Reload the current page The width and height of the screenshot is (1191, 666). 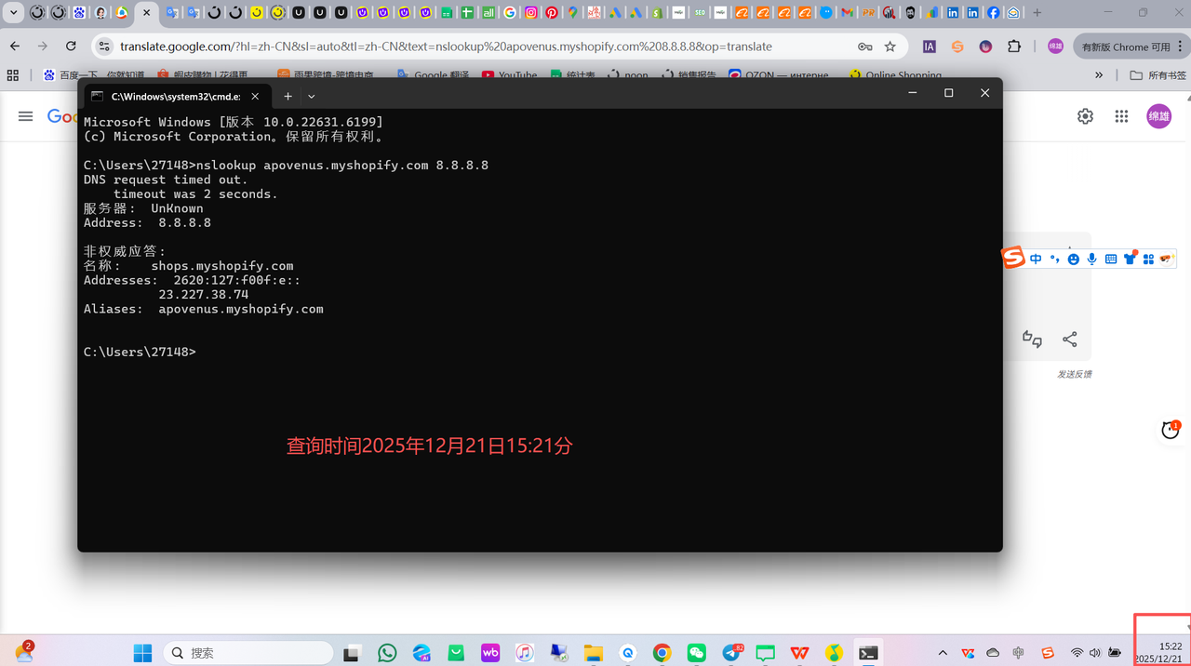(x=71, y=46)
